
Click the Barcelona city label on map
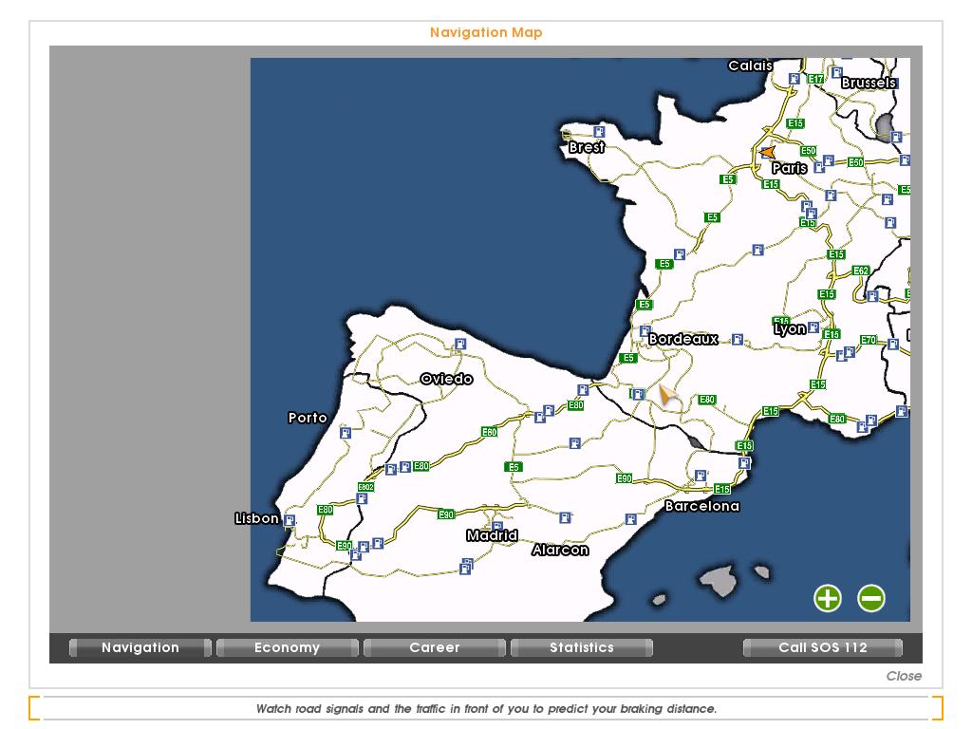coord(701,506)
